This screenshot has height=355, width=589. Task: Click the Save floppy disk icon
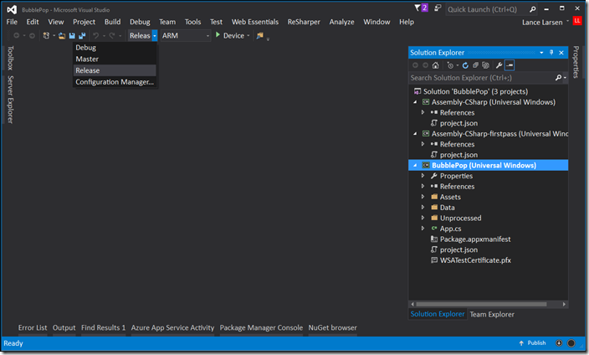[72, 36]
